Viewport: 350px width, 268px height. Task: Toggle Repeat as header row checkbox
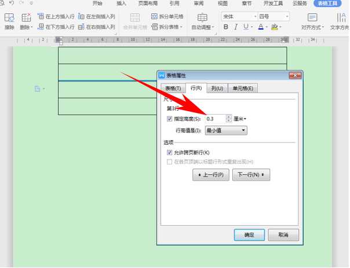[169, 161]
